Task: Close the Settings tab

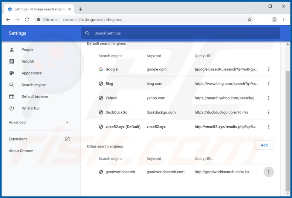Action: [x=69, y=9]
